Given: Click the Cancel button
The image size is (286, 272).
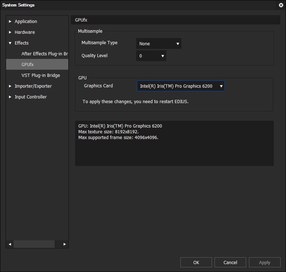Looking at the screenshot, I should click(230, 262).
